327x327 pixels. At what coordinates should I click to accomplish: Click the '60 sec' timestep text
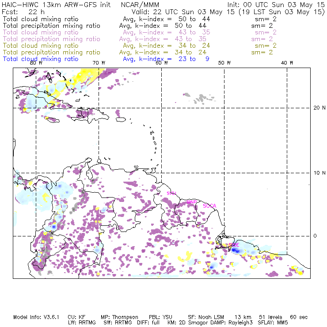point(299,317)
